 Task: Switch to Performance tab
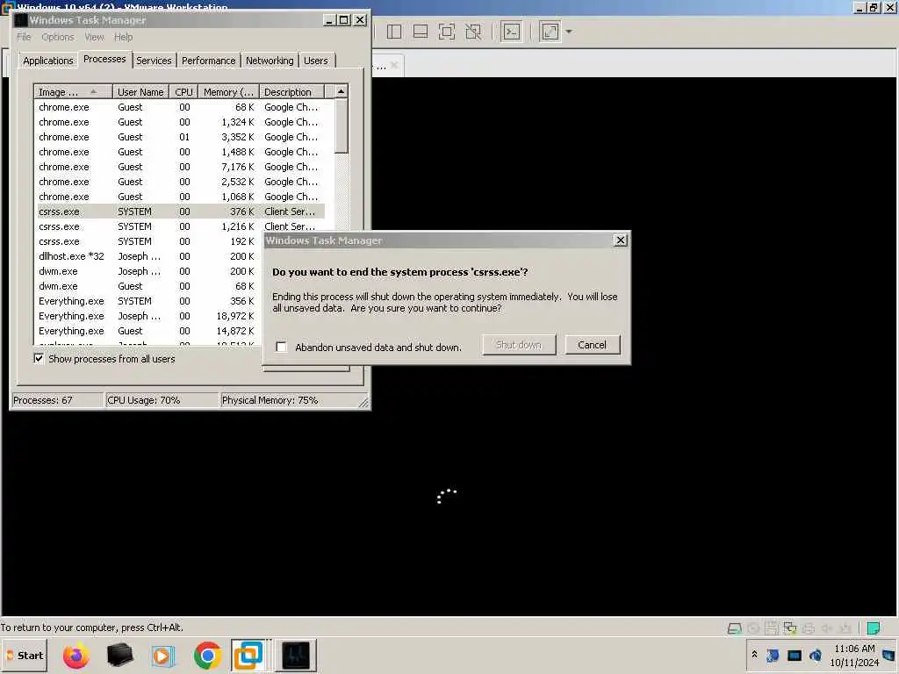tap(209, 61)
